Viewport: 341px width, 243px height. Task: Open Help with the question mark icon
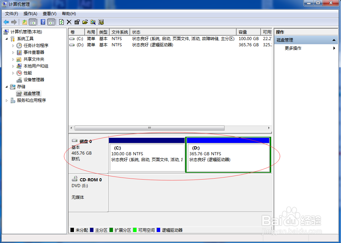click(43, 22)
